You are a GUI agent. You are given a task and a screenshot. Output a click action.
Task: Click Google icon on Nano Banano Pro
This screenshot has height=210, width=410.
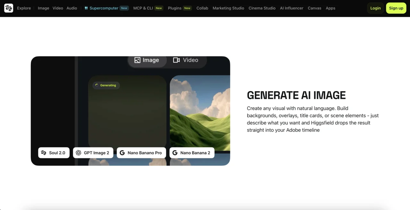point(122,153)
